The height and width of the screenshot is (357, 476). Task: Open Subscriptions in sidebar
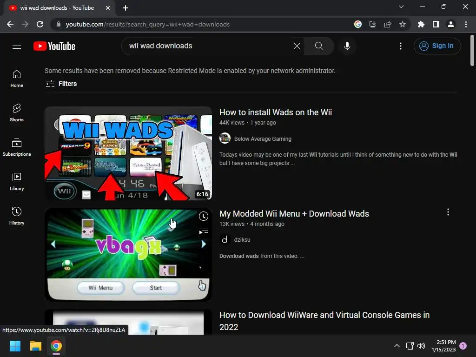(x=17, y=147)
